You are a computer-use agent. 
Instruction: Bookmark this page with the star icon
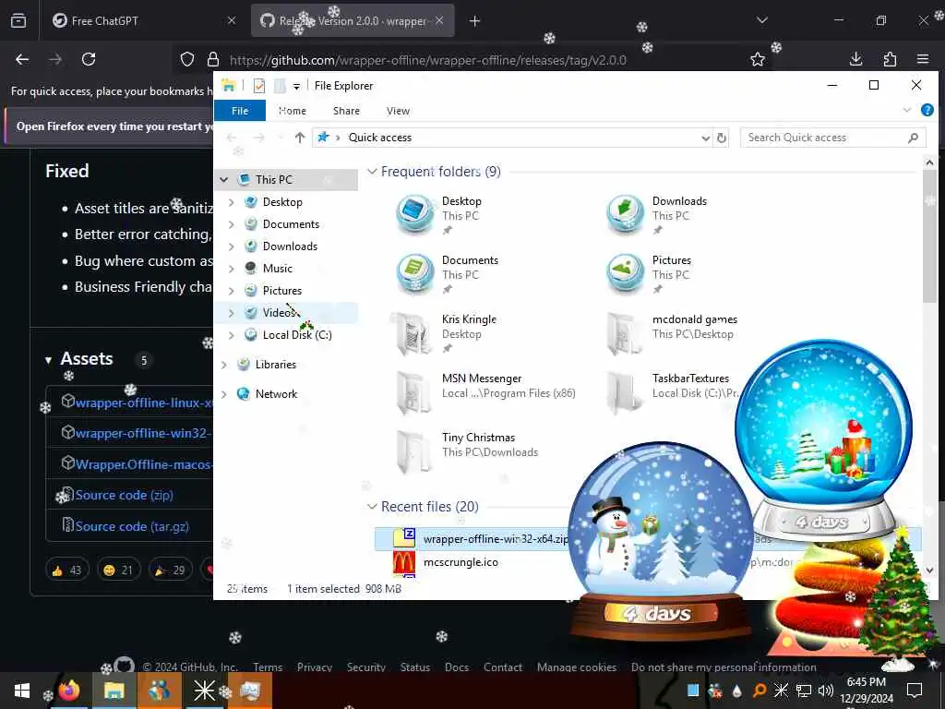[758, 59]
